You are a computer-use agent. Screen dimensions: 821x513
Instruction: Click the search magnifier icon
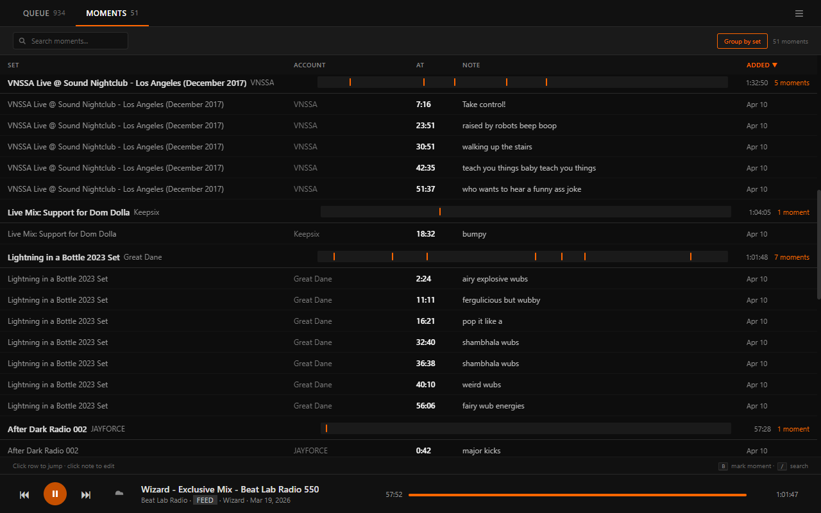[x=22, y=41]
